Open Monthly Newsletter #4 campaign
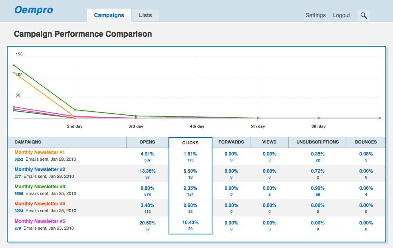Viewport: 393px width, 248px height. point(40,204)
